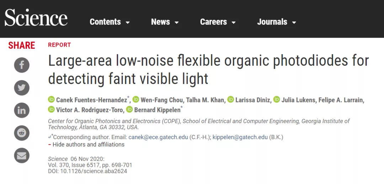Share article on Facebook
Screen dimensions: 384x184
[22, 65]
